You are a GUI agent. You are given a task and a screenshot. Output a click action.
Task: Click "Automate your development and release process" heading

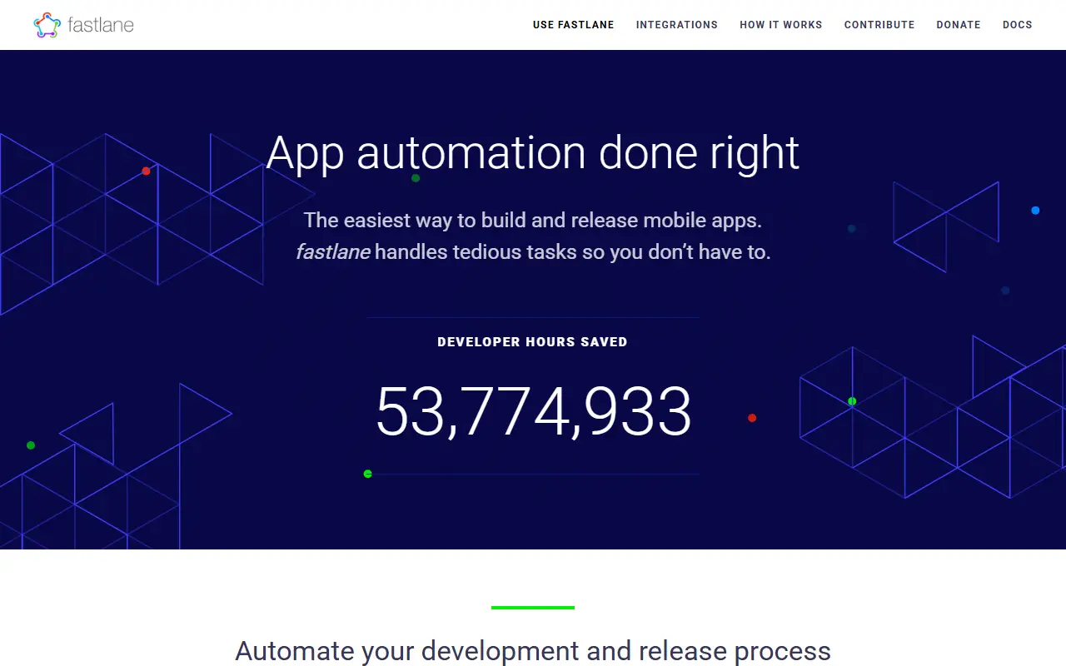click(533, 651)
